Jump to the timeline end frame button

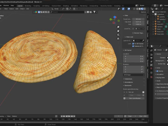click(74, 116)
